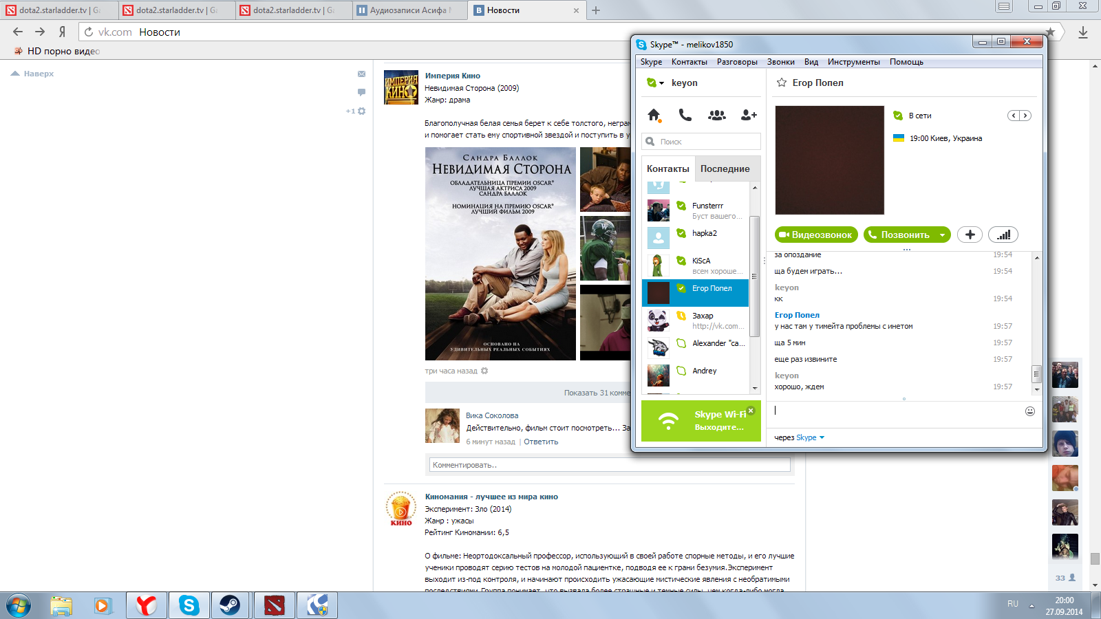Open a new browser tab
Viewport: 1101px width, 619px height.
point(596,10)
